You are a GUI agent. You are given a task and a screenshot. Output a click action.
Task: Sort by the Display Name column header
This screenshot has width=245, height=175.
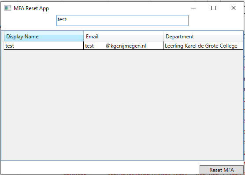click(44, 36)
